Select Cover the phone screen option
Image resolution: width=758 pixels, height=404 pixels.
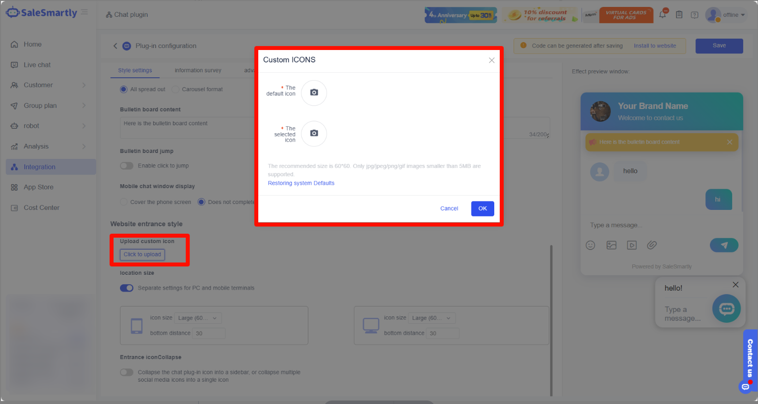pyautogui.click(x=123, y=202)
